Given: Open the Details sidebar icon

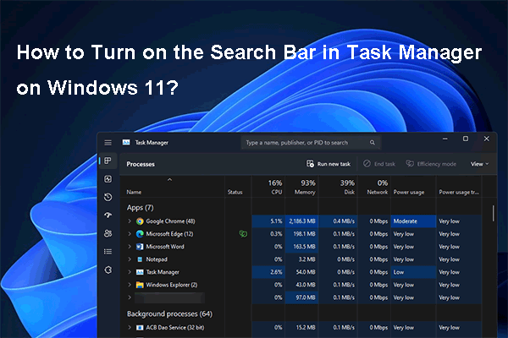Looking at the screenshot, I should (x=108, y=251).
